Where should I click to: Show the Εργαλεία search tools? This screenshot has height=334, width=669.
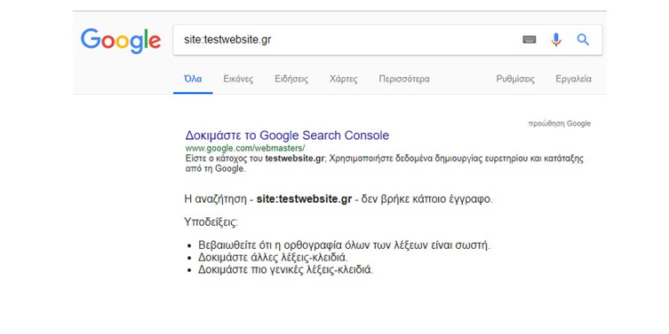573,79
